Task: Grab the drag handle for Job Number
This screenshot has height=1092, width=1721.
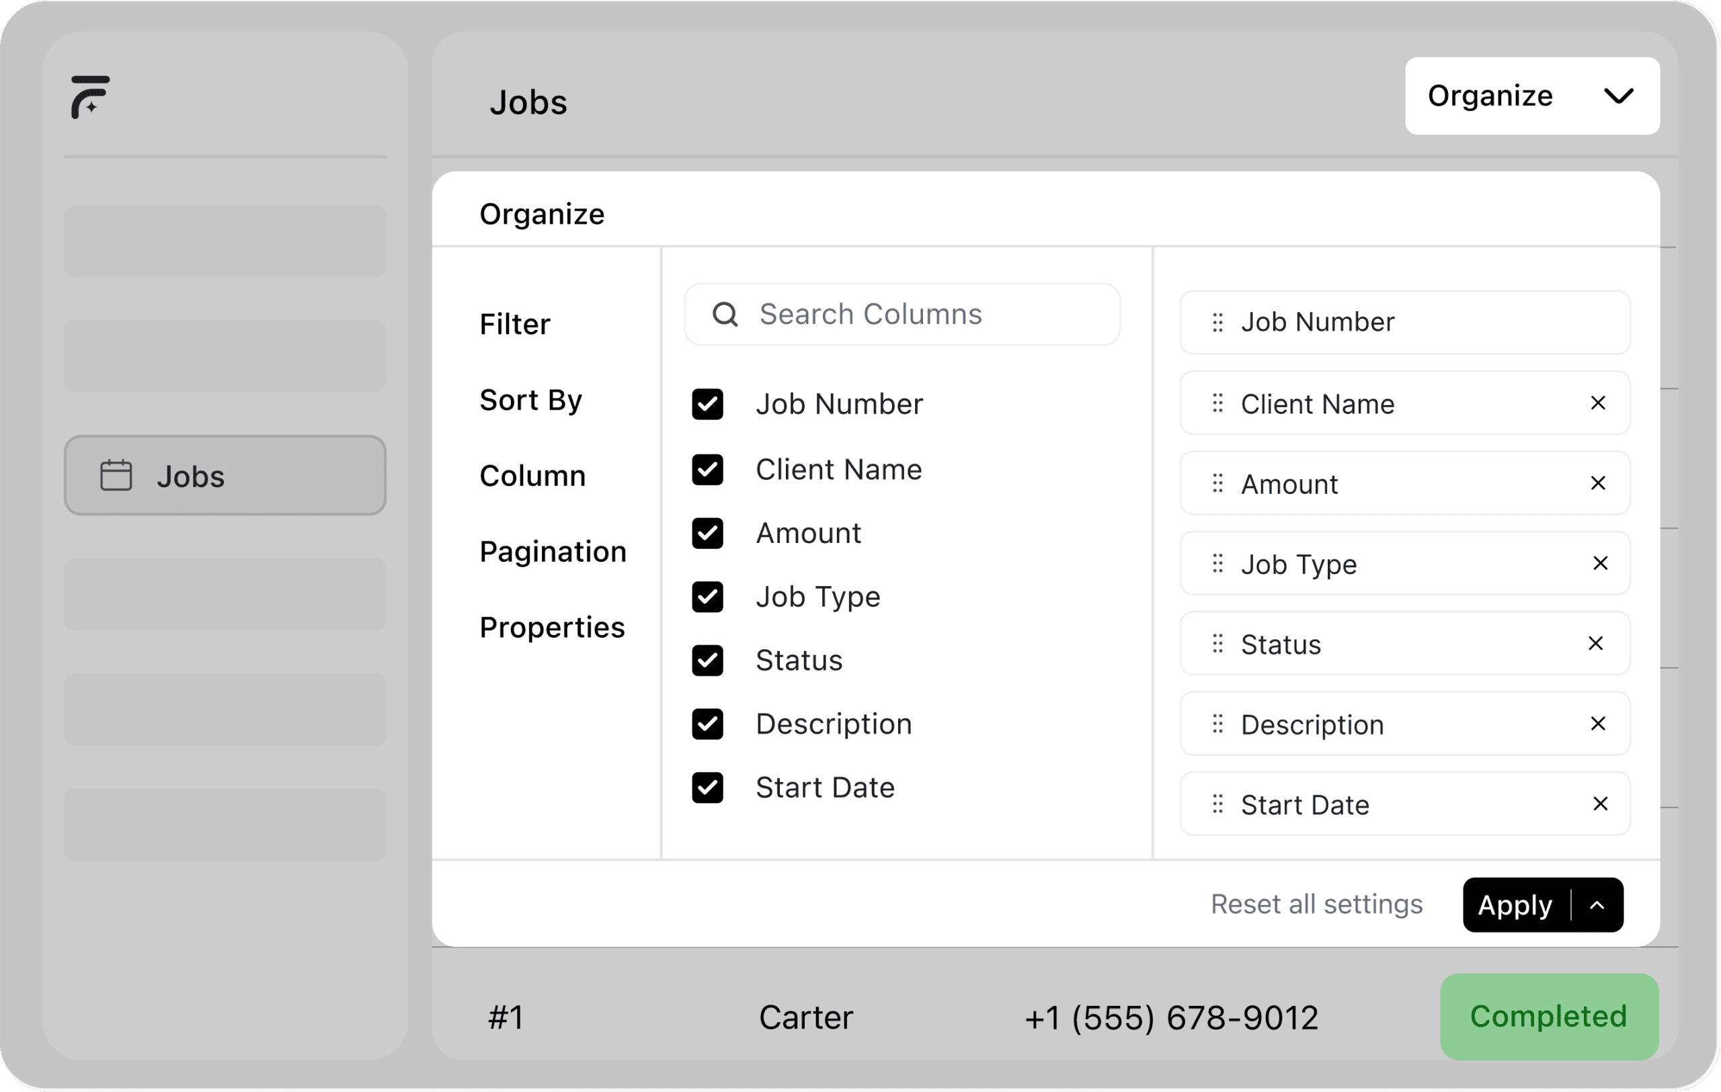Action: (1217, 323)
